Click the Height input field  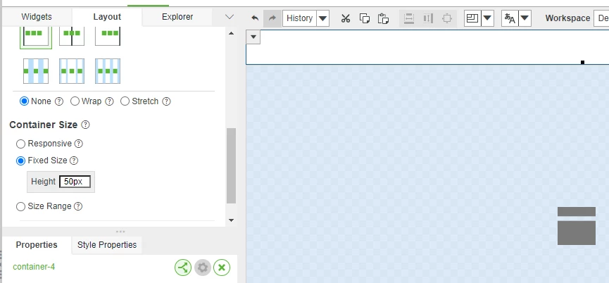(x=75, y=182)
